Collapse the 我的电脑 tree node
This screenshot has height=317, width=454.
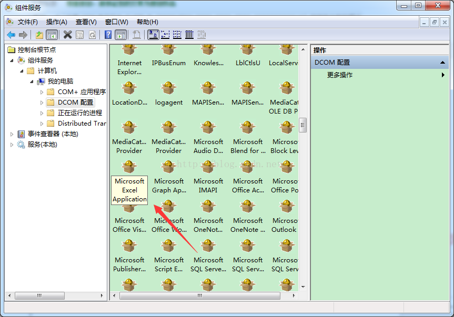[x=32, y=81]
